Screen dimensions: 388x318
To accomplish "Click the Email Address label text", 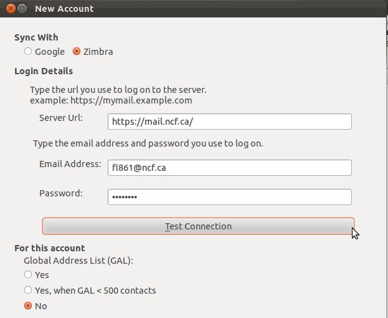I will tap(70, 164).
